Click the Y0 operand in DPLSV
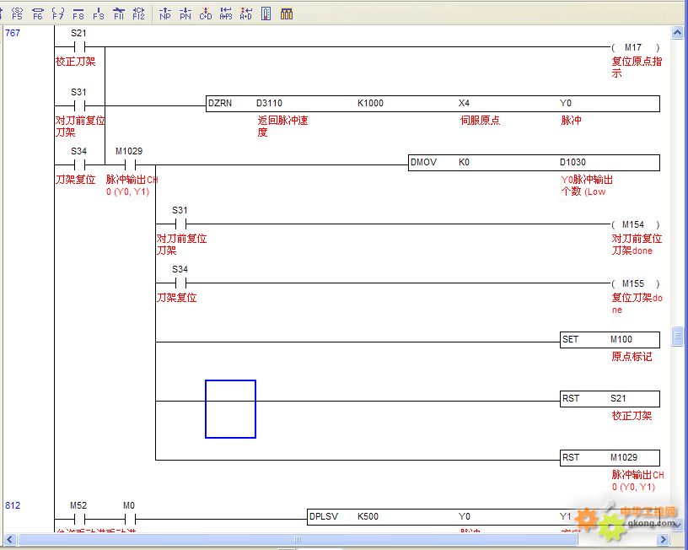 [465, 516]
